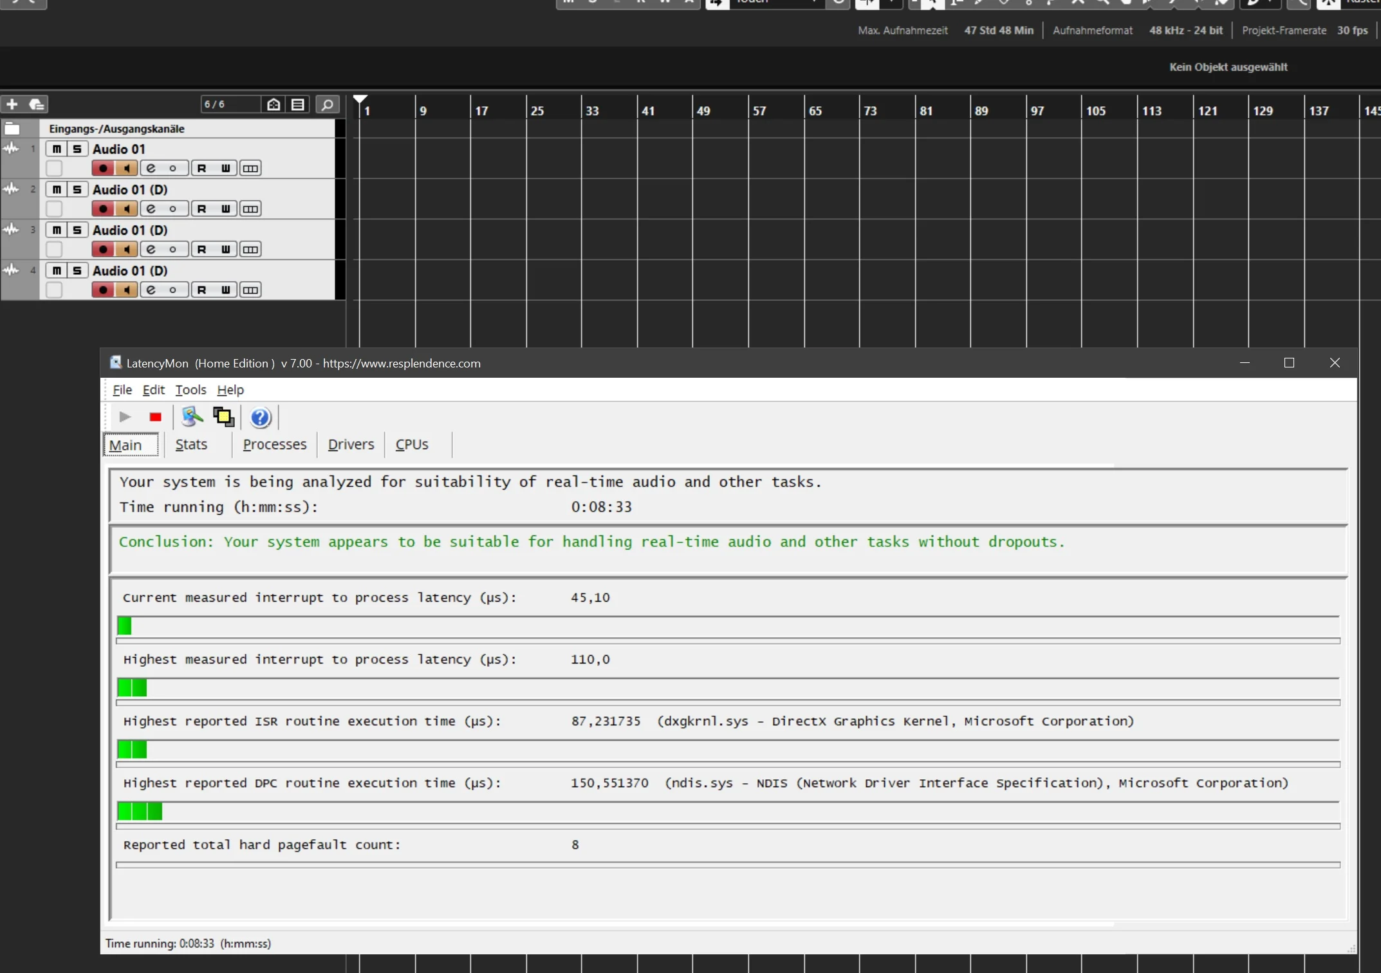
Task: Mute track 4 Audio 01 (D)
Action: (57, 270)
